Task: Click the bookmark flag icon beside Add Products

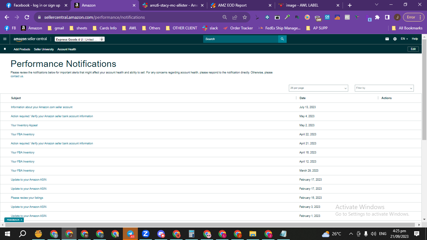Action: click(x=5, y=49)
